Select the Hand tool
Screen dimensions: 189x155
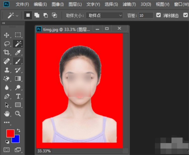pyautogui.click(x=6, y=113)
